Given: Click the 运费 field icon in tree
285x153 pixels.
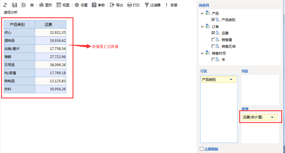Looking at the screenshot, I should coord(218,33).
